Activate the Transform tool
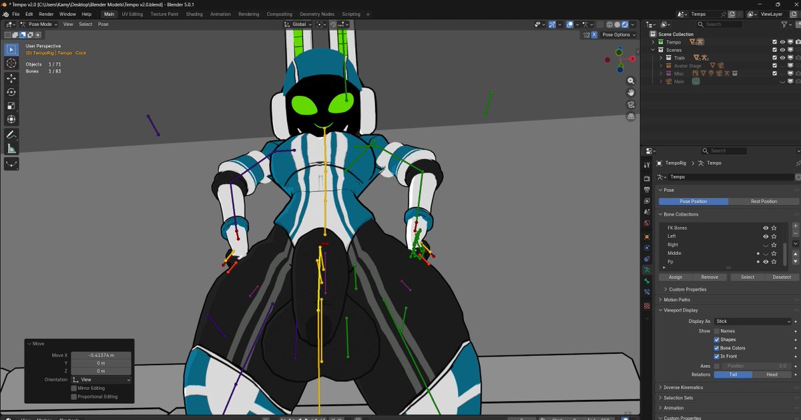The height and width of the screenshot is (420, 801). (11, 119)
